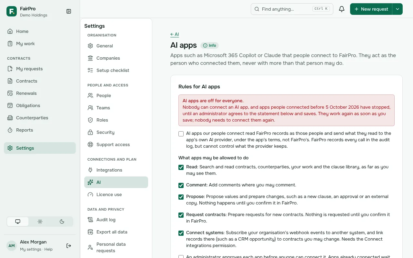Click the Integrations plug icon
Screen dimensions: 413x258
(90, 170)
